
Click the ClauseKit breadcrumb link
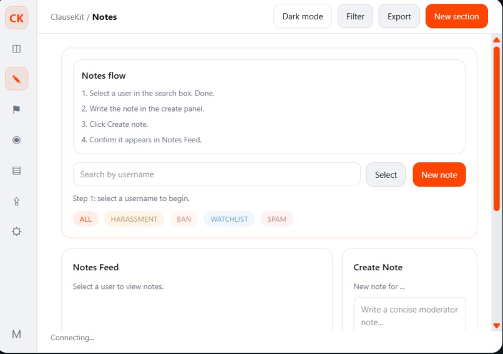[67, 17]
